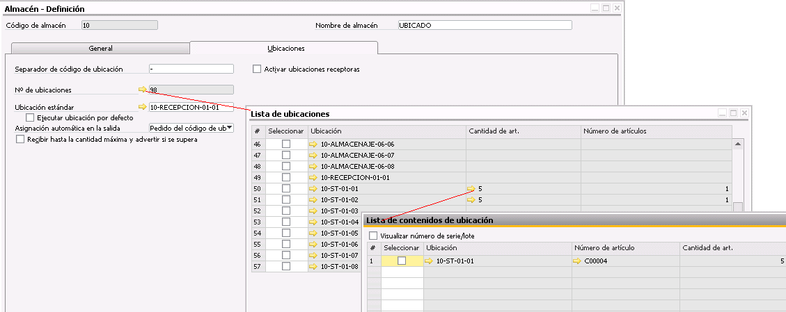The height and width of the screenshot is (312, 786).
Task: Select checkbox for row 49 location
Action: pyautogui.click(x=285, y=177)
